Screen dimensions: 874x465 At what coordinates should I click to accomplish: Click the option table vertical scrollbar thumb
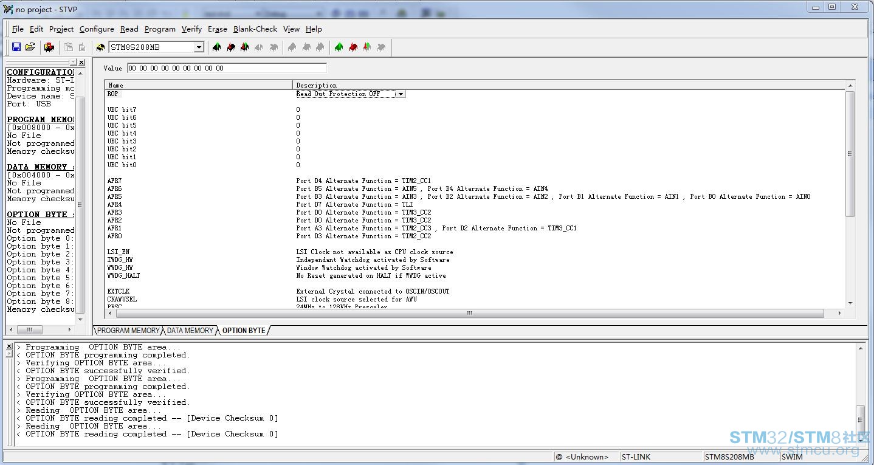click(x=849, y=154)
